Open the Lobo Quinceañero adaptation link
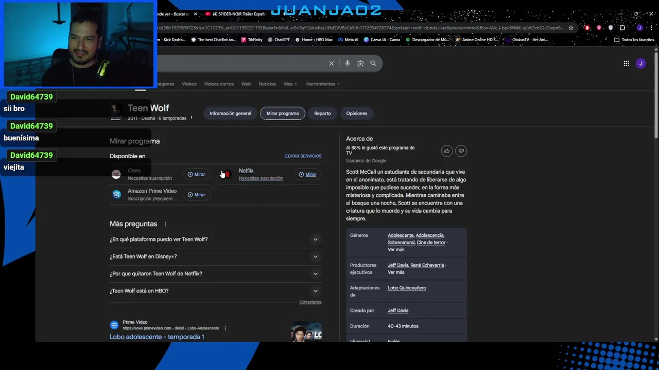This screenshot has height=370, width=659. pos(407,288)
